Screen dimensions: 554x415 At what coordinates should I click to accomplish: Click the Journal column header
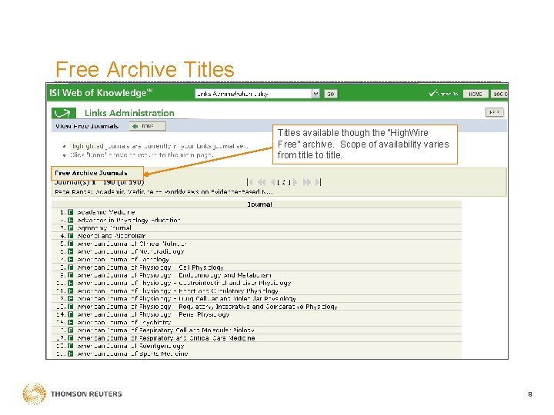(259, 204)
